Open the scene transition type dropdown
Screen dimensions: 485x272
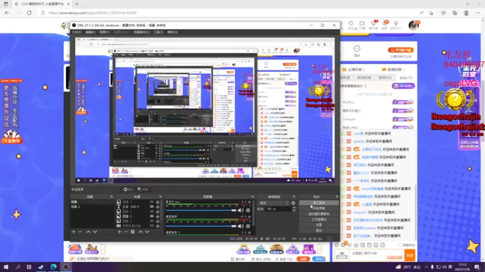[x=274, y=203]
